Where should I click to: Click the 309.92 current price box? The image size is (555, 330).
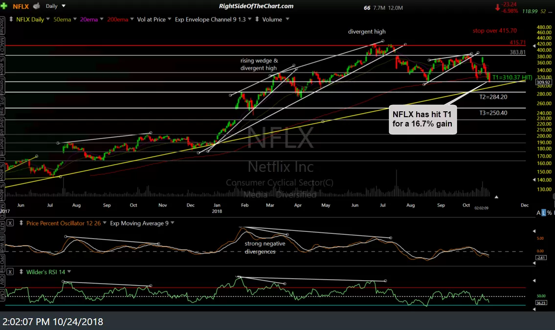coord(543,82)
